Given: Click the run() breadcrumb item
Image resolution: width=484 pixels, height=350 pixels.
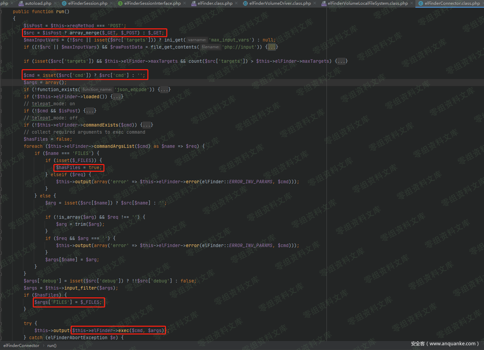Looking at the screenshot, I should (52, 346).
